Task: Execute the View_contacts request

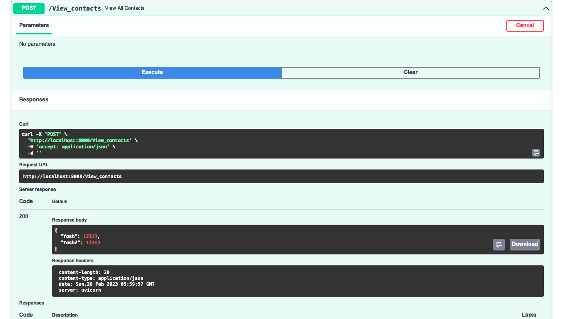Action: (152, 72)
